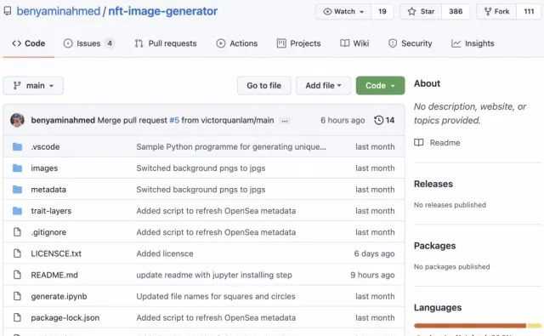Click the star icon to star the repo
Viewport: 544px width, 336px height.
411,11
